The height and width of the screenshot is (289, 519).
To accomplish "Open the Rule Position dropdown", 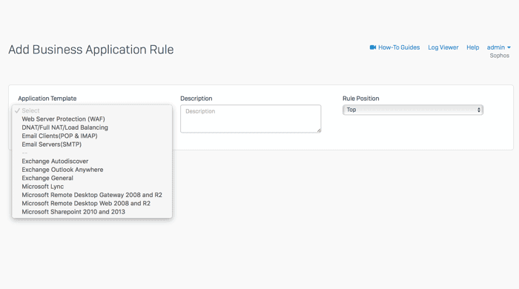I will click(413, 110).
